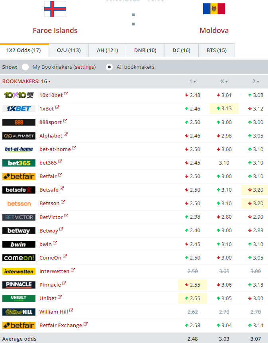Open external link icon beside 1xBet
Viewport: 268px width, 343px height.
(57, 108)
